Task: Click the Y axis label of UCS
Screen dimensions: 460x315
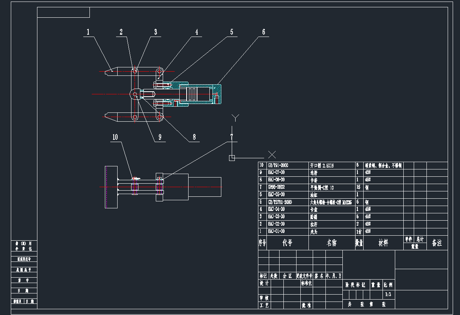Action: 235,118
